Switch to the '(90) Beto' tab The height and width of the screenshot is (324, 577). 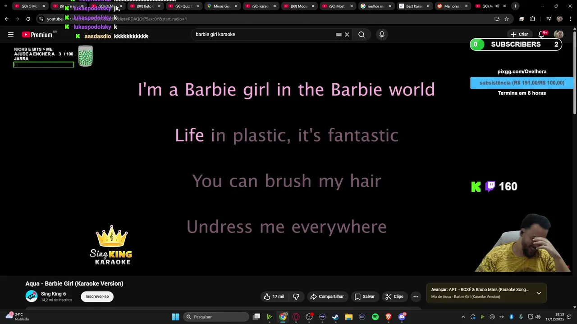tap(145, 6)
